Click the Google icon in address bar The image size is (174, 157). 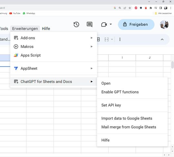115,8
